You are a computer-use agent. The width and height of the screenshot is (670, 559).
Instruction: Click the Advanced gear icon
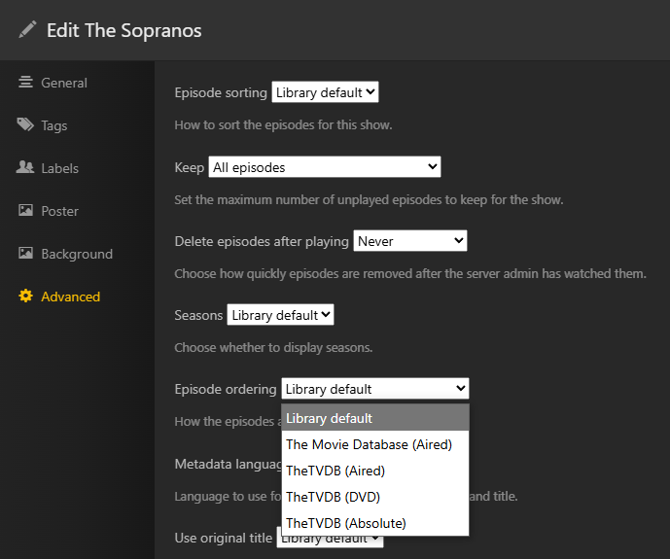coord(25,297)
